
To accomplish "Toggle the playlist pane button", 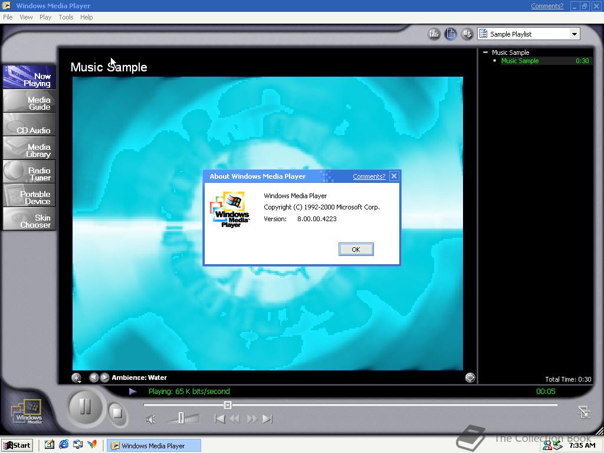I will click(x=451, y=34).
